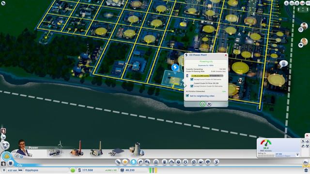
Task: Click the power excess gauge meter
Action: pos(266,143)
